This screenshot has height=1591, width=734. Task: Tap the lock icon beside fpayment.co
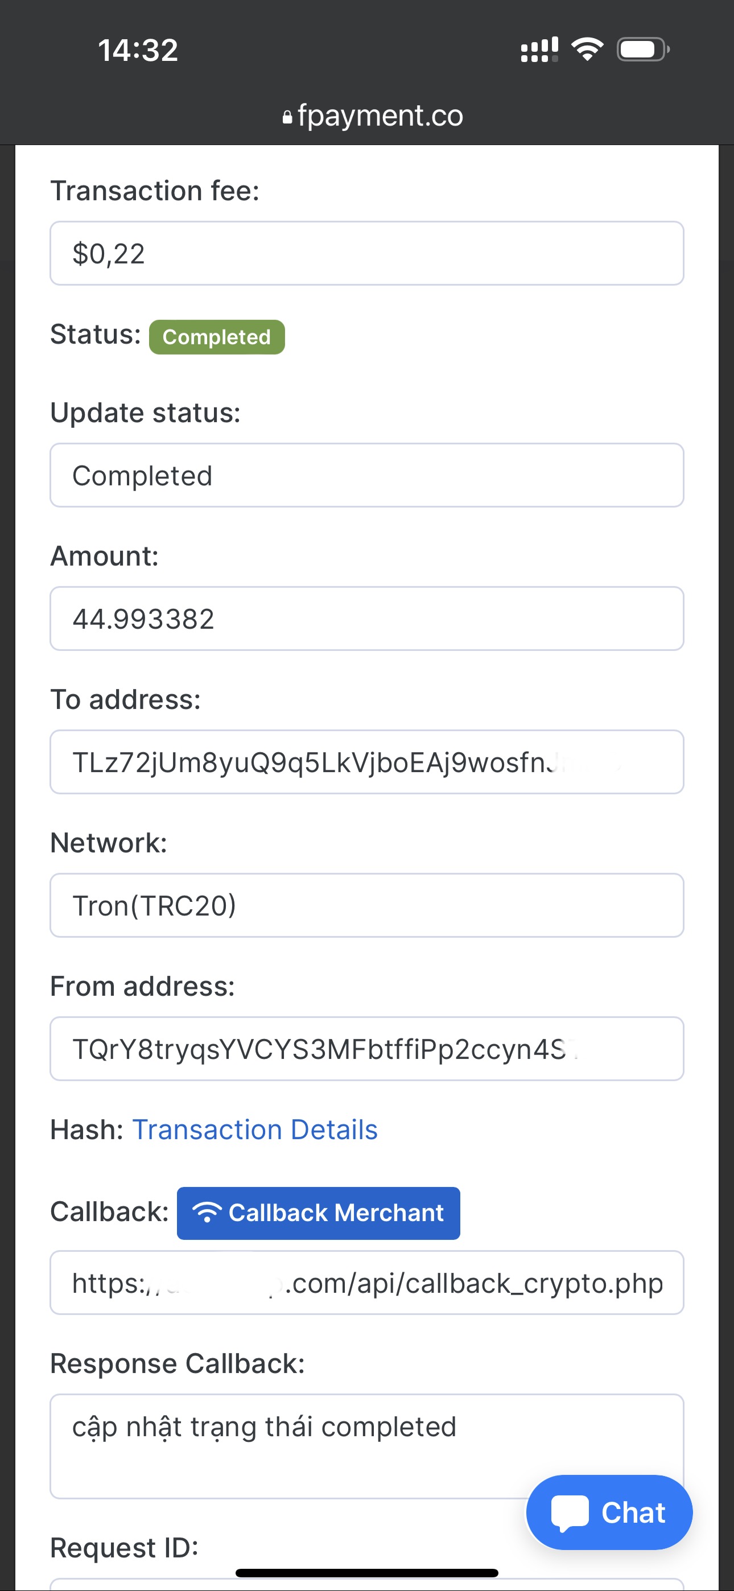pyautogui.click(x=287, y=117)
